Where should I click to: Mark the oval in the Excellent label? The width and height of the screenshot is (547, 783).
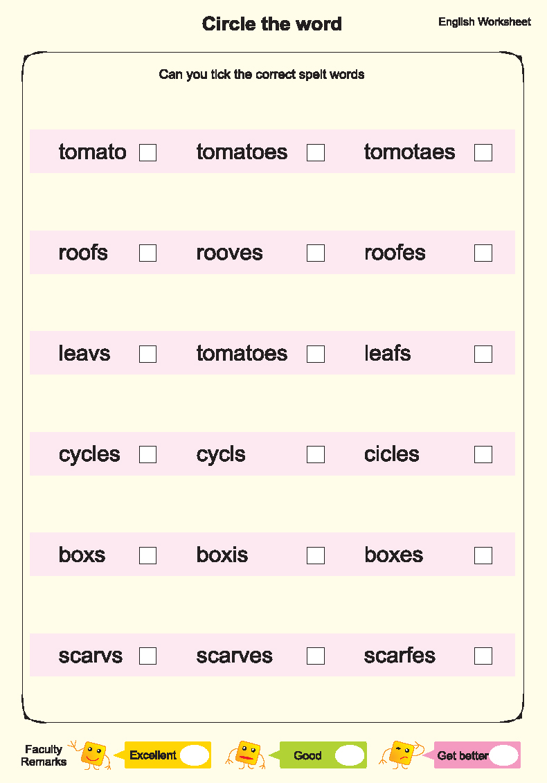(x=195, y=755)
